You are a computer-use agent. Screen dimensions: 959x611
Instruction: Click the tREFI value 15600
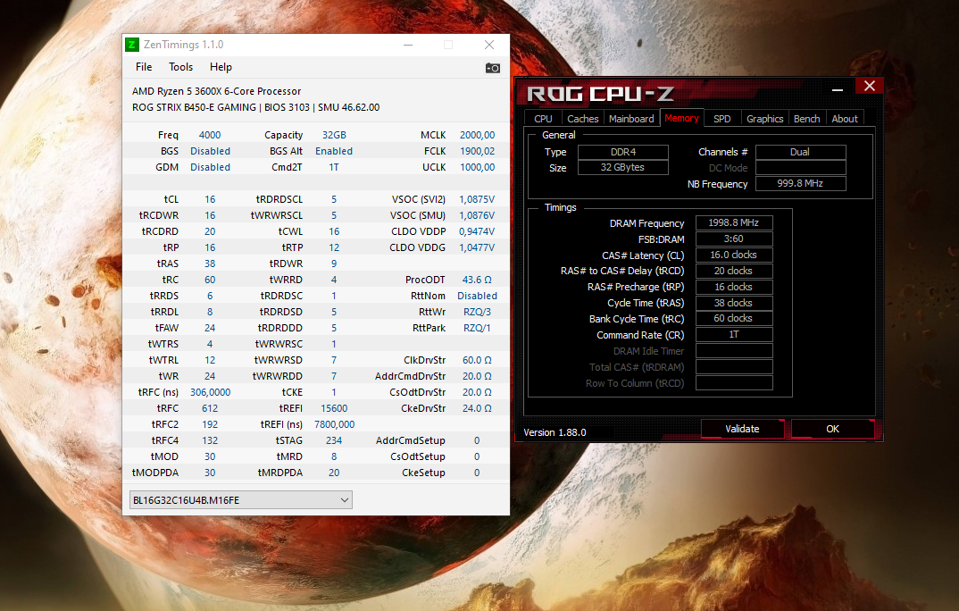[334, 408]
